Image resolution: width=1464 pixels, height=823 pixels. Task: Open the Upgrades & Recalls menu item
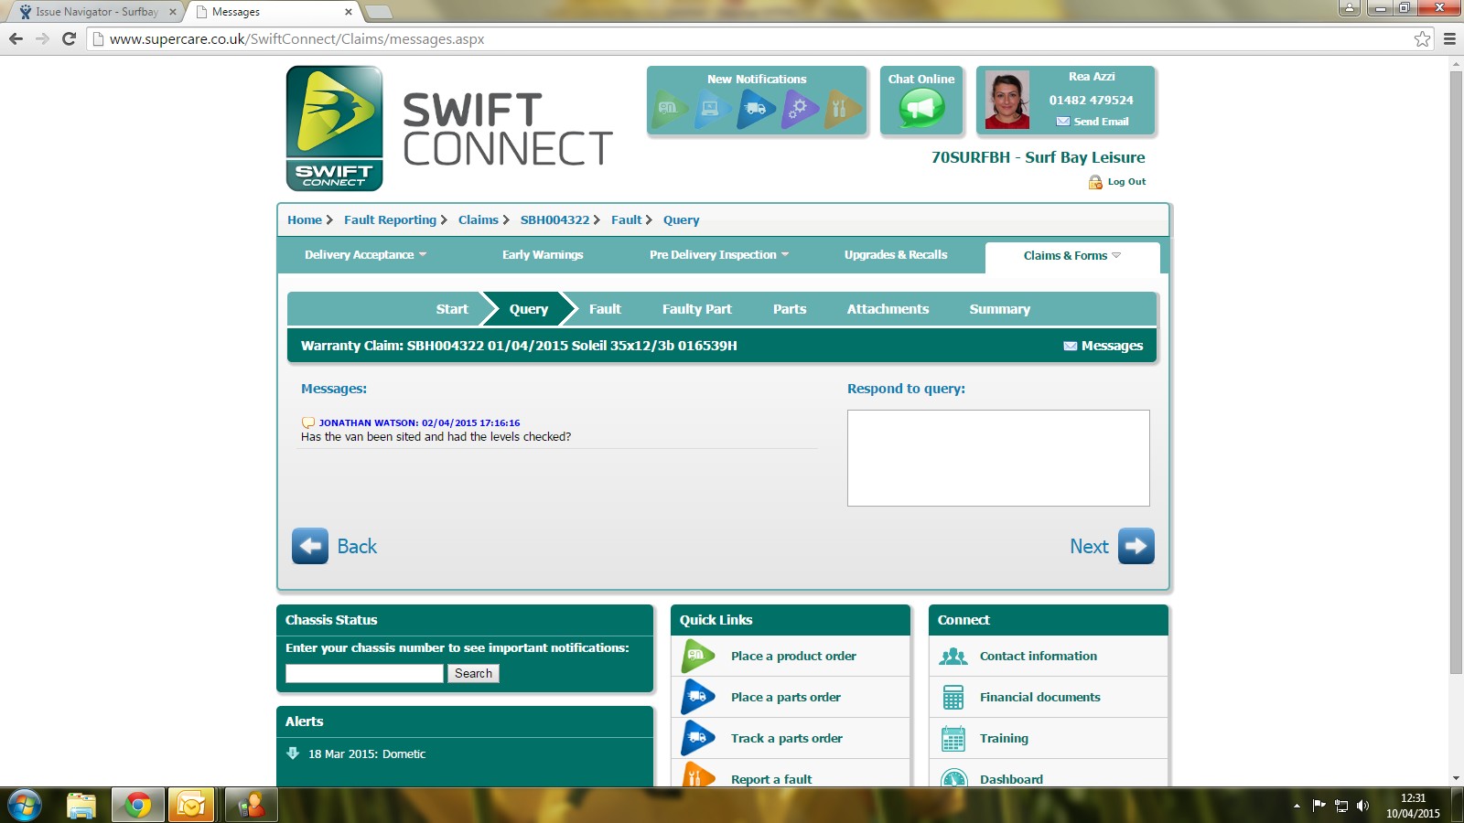(x=896, y=255)
